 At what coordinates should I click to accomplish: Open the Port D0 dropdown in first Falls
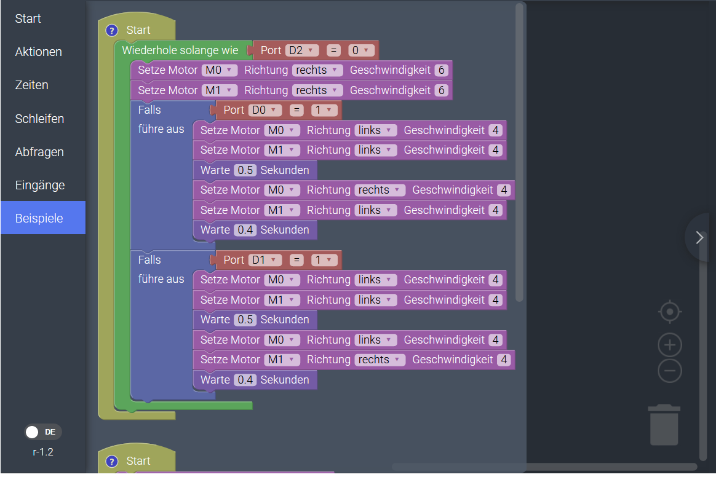(x=265, y=110)
